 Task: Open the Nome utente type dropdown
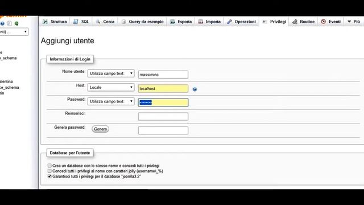coord(111,73)
